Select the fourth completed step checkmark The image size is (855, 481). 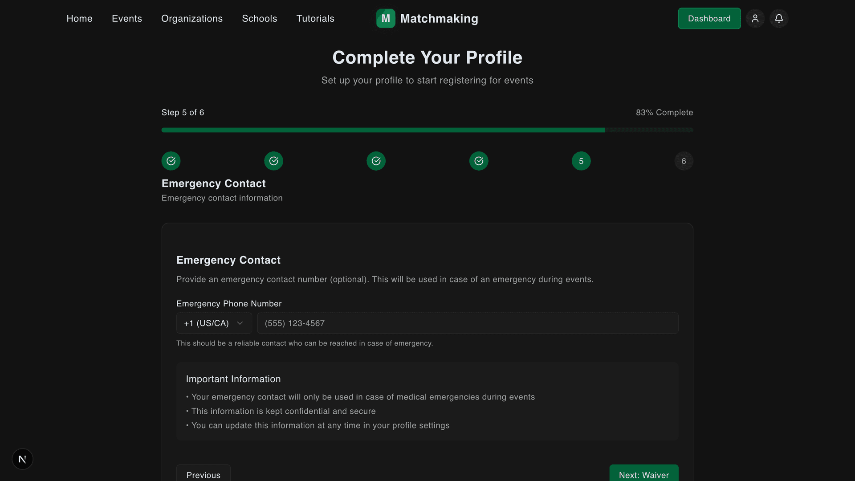point(479,161)
